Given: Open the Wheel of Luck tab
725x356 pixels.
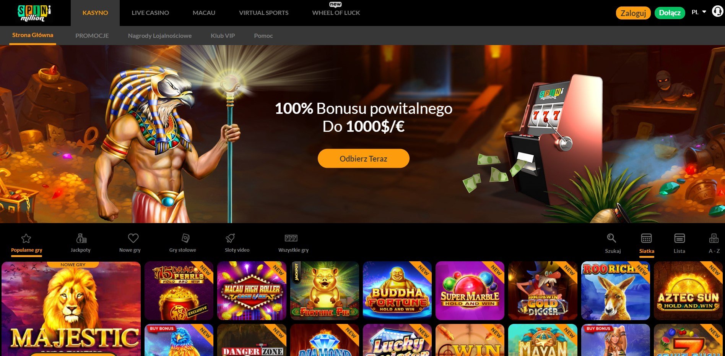Looking at the screenshot, I should [x=336, y=13].
